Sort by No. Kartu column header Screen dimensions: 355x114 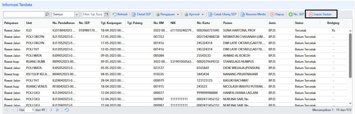(208, 23)
